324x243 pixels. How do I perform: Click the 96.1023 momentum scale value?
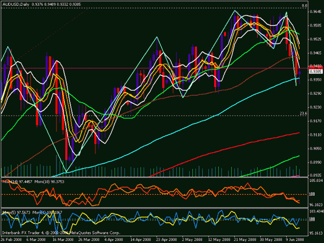(x=316, y=205)
